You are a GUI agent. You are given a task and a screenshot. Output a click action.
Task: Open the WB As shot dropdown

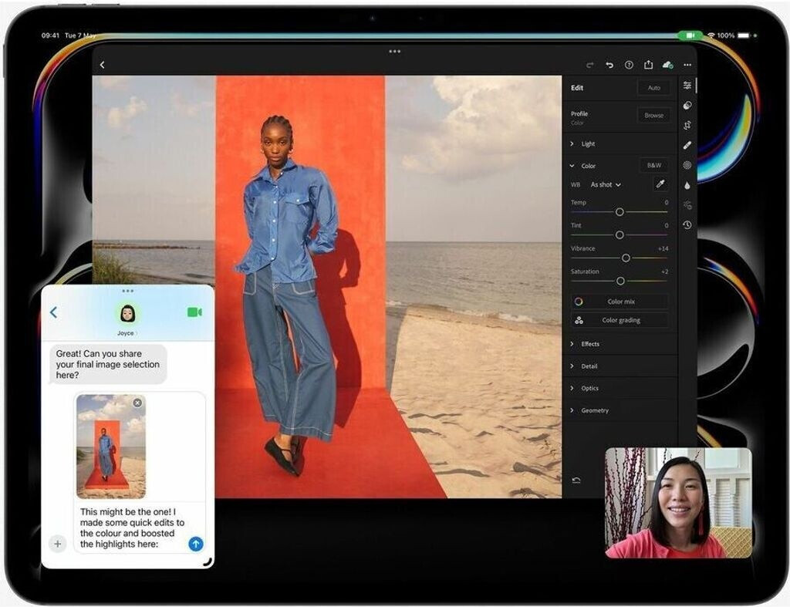click(606, 185)
